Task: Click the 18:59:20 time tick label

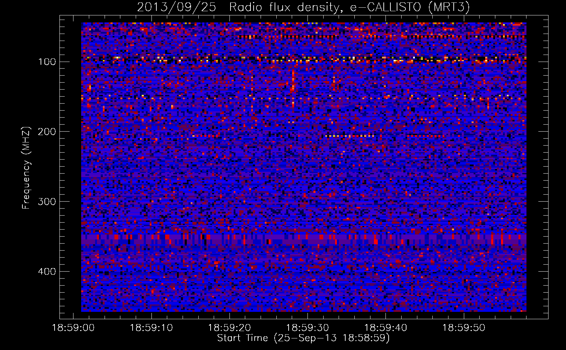Action: pyautogui.click(x=229, y=328)
